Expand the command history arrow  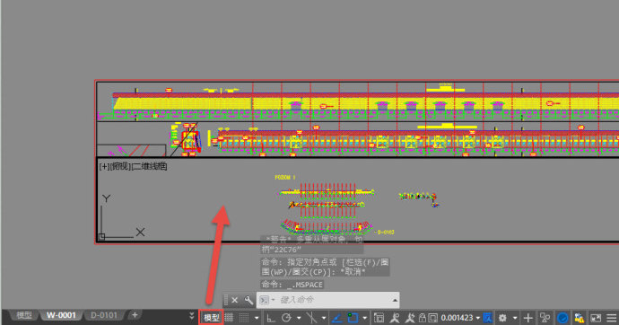395,300
